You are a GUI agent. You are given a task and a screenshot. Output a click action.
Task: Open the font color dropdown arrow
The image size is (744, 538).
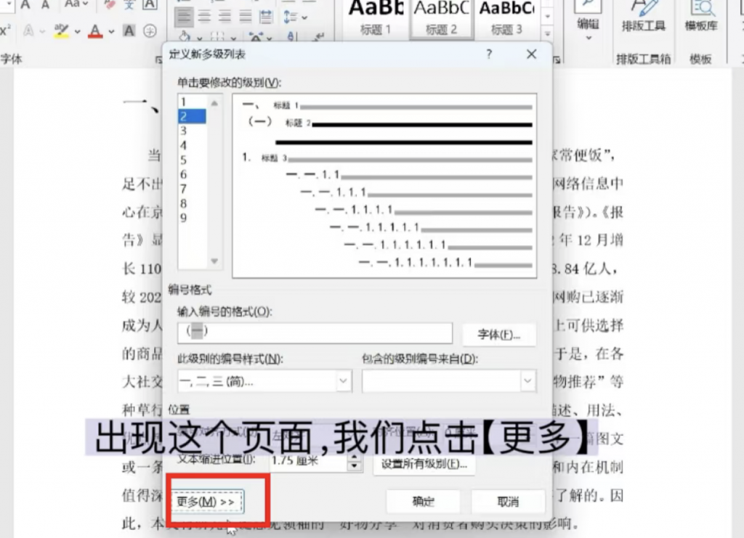tap(111, 32)
